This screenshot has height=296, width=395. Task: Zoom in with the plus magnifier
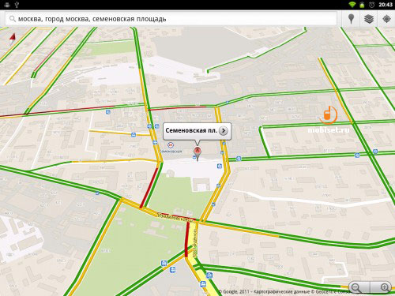pos(384,287)
